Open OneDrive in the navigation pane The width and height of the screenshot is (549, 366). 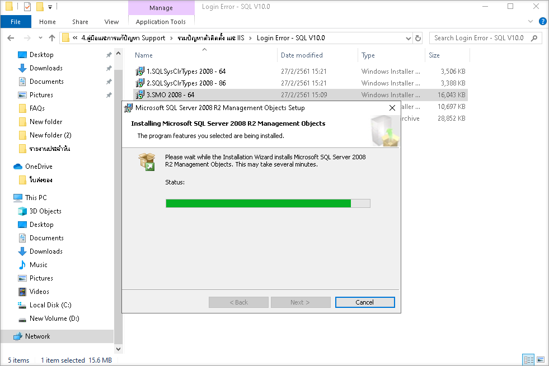tap(38, 167)
